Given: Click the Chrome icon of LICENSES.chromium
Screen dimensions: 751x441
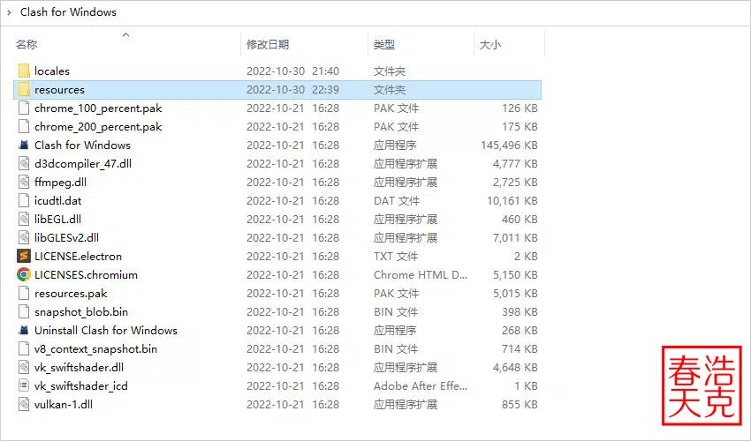Looking at the screenshot, I should pos(24,274).
